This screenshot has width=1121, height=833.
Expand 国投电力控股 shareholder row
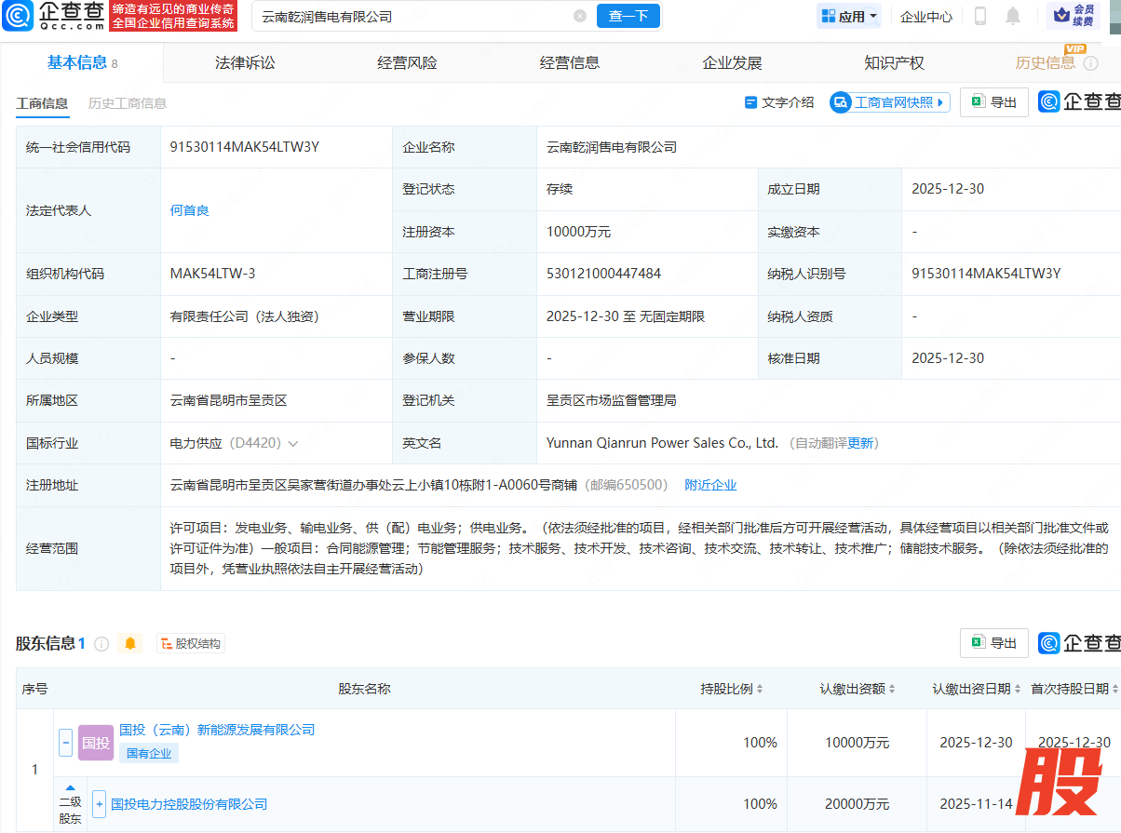[99, 804]
